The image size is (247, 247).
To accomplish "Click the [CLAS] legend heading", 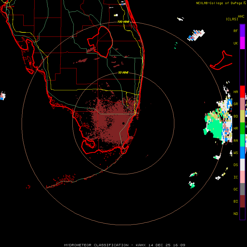I will (x=232, y=19).
